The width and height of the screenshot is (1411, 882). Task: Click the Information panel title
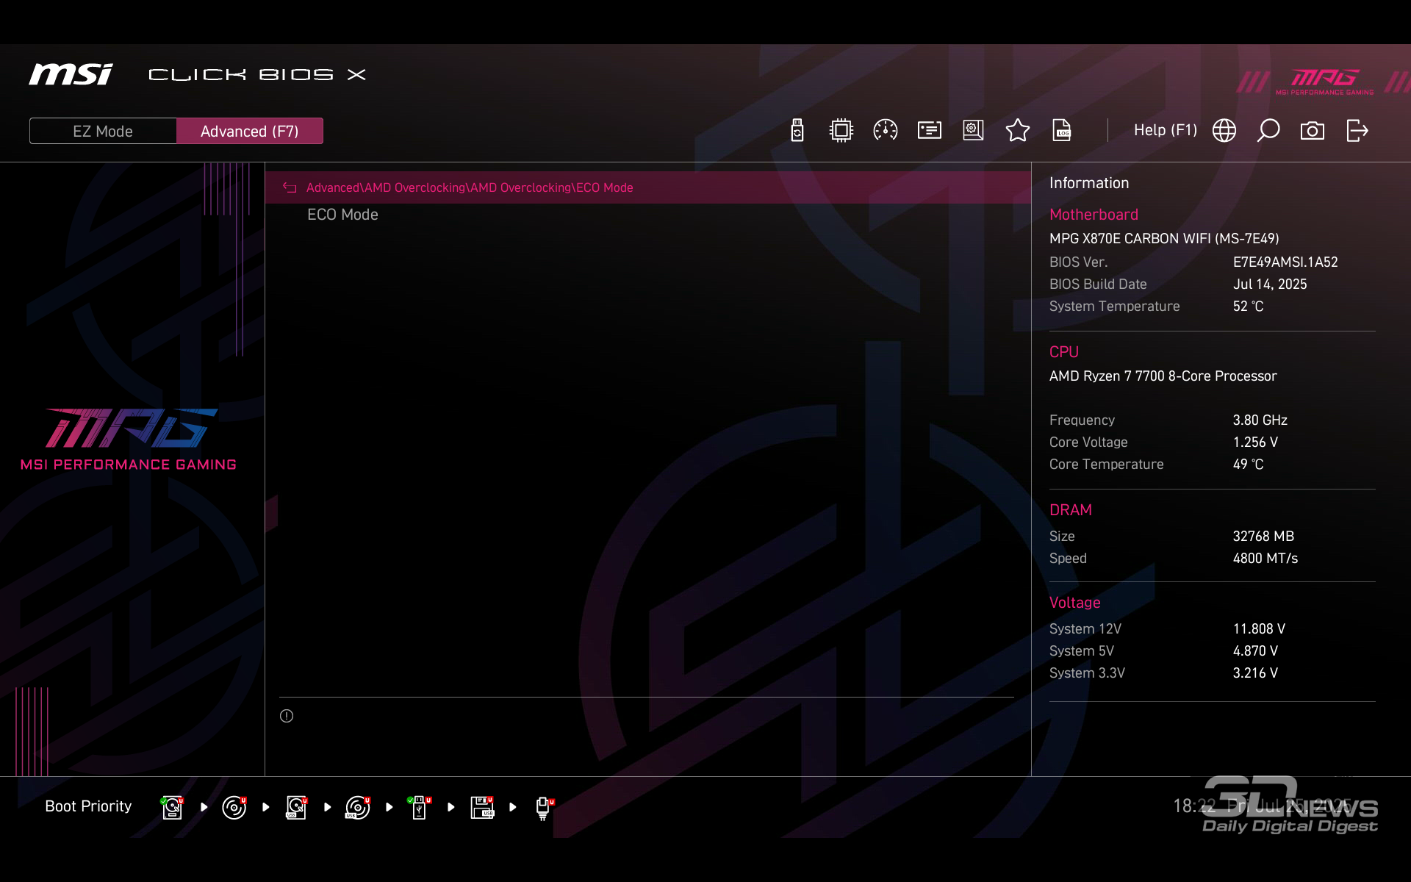point(1089,183)
